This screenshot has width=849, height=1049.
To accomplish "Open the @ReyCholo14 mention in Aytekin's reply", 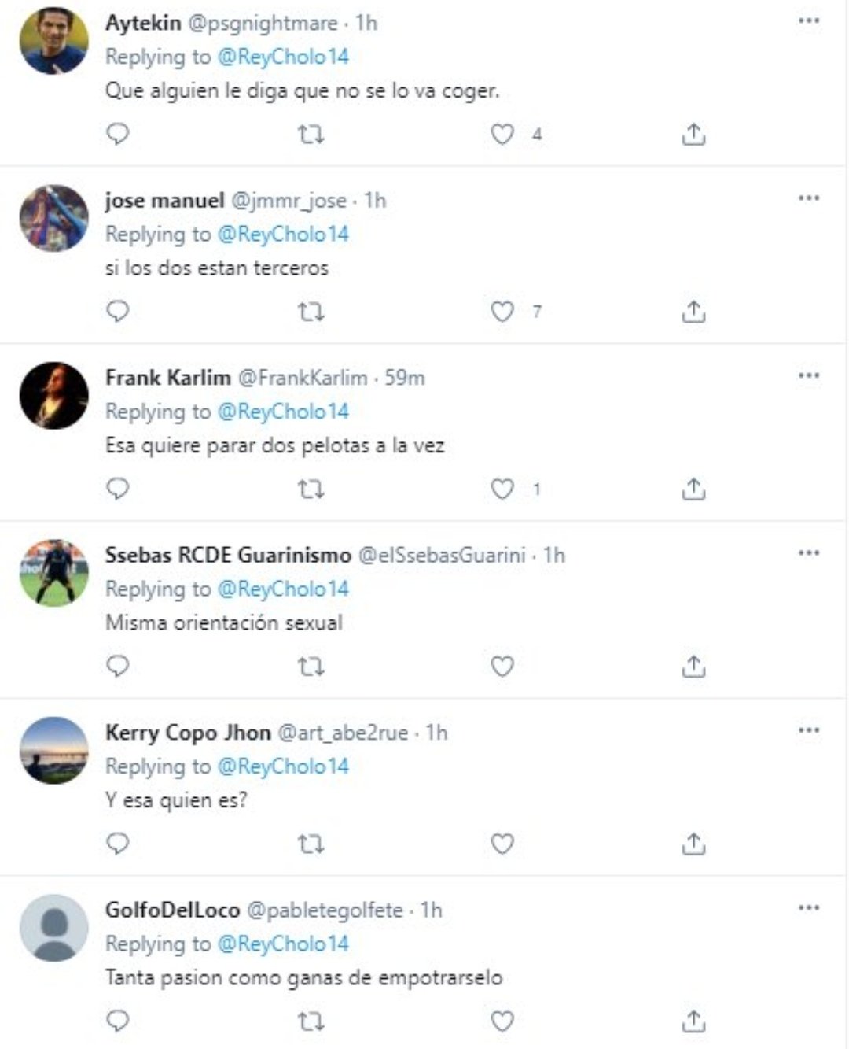I will coord(283,57).
